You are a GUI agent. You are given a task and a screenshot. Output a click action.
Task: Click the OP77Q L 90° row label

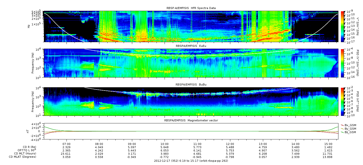point(25,150)
